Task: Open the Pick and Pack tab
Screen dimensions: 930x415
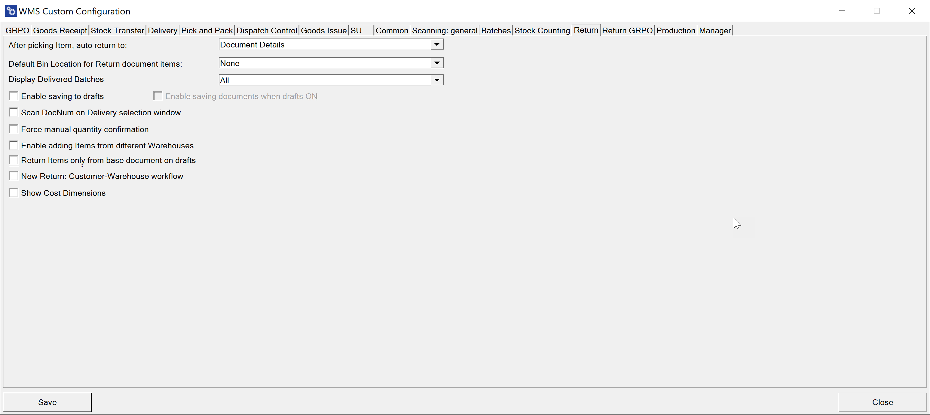Action: [206, 31]
